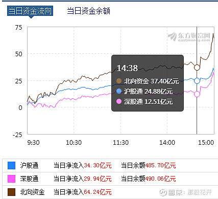Viewport: 218px width, 199px height.
Task: Click 深股通 balance value 490.06亿元
Action: coord(160,179)
